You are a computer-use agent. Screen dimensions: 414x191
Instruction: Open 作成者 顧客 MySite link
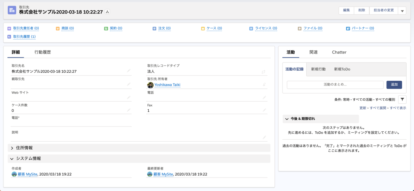[x=28, y=174]
